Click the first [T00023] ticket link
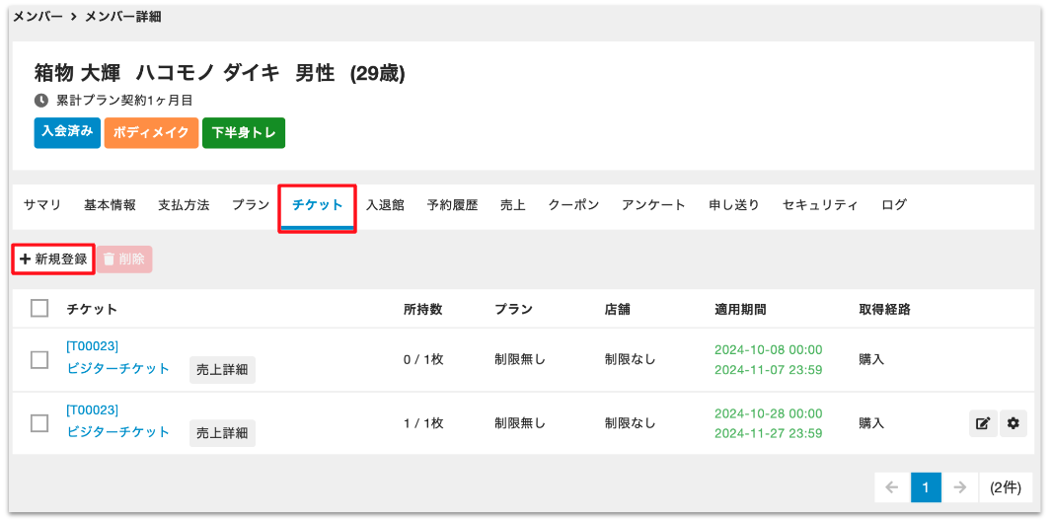Image resolution: width=1051 pixels, height=520 pixels. (x=93, y=346)
